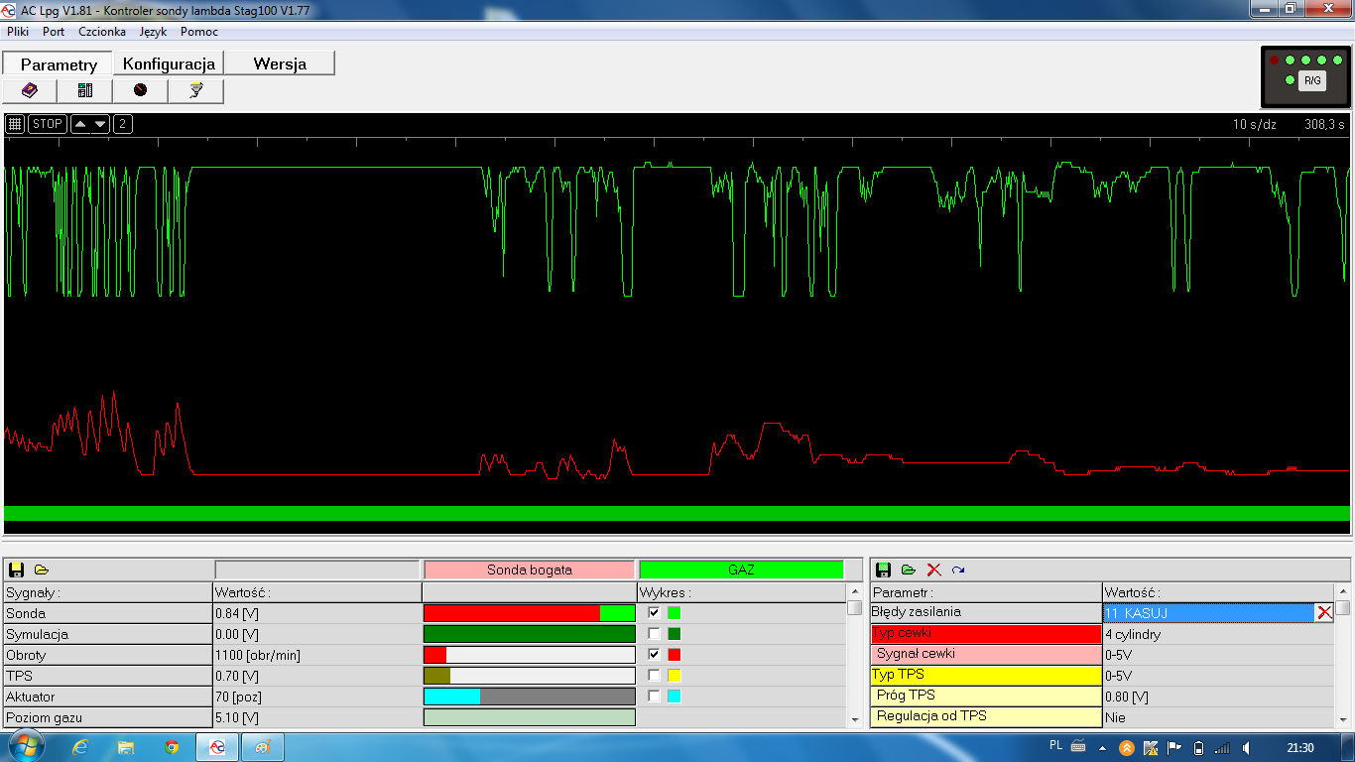Open the Czcionka menu
The width and height of the screenshot is (1355, 762).
[102, 32]
